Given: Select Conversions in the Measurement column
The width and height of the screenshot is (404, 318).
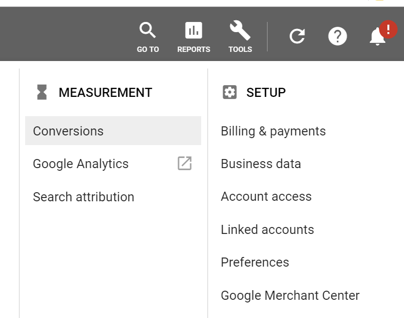Looking at the screenshot, I should (68, 131).
